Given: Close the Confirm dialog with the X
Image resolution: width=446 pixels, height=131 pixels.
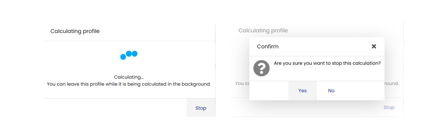Looking at the screenshot, I should pyautogui.click(x=374, y=46).
